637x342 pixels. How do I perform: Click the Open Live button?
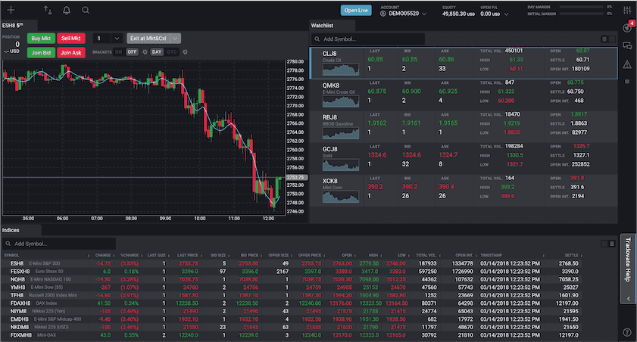click(x=355, y=10)
